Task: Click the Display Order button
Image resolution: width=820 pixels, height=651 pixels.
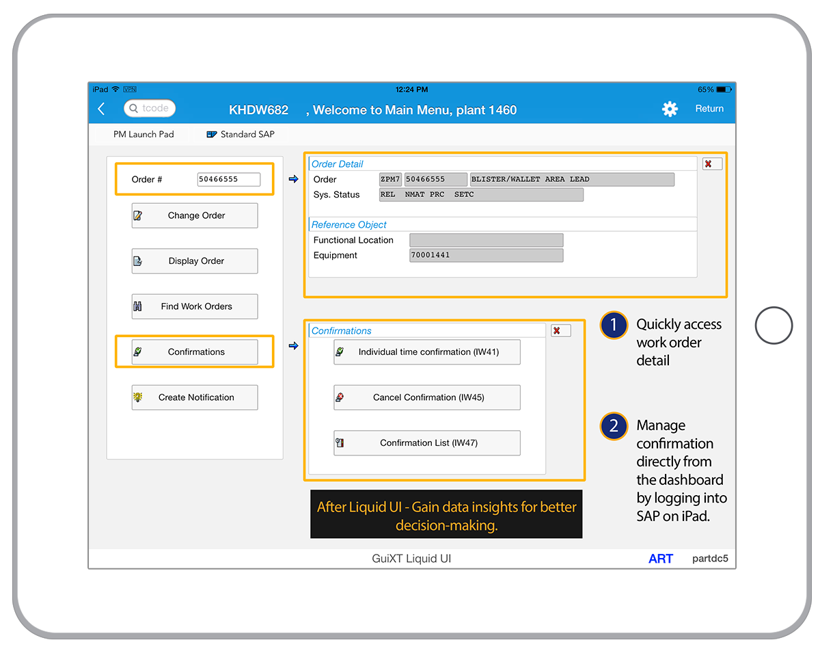Action: (195, 261)
